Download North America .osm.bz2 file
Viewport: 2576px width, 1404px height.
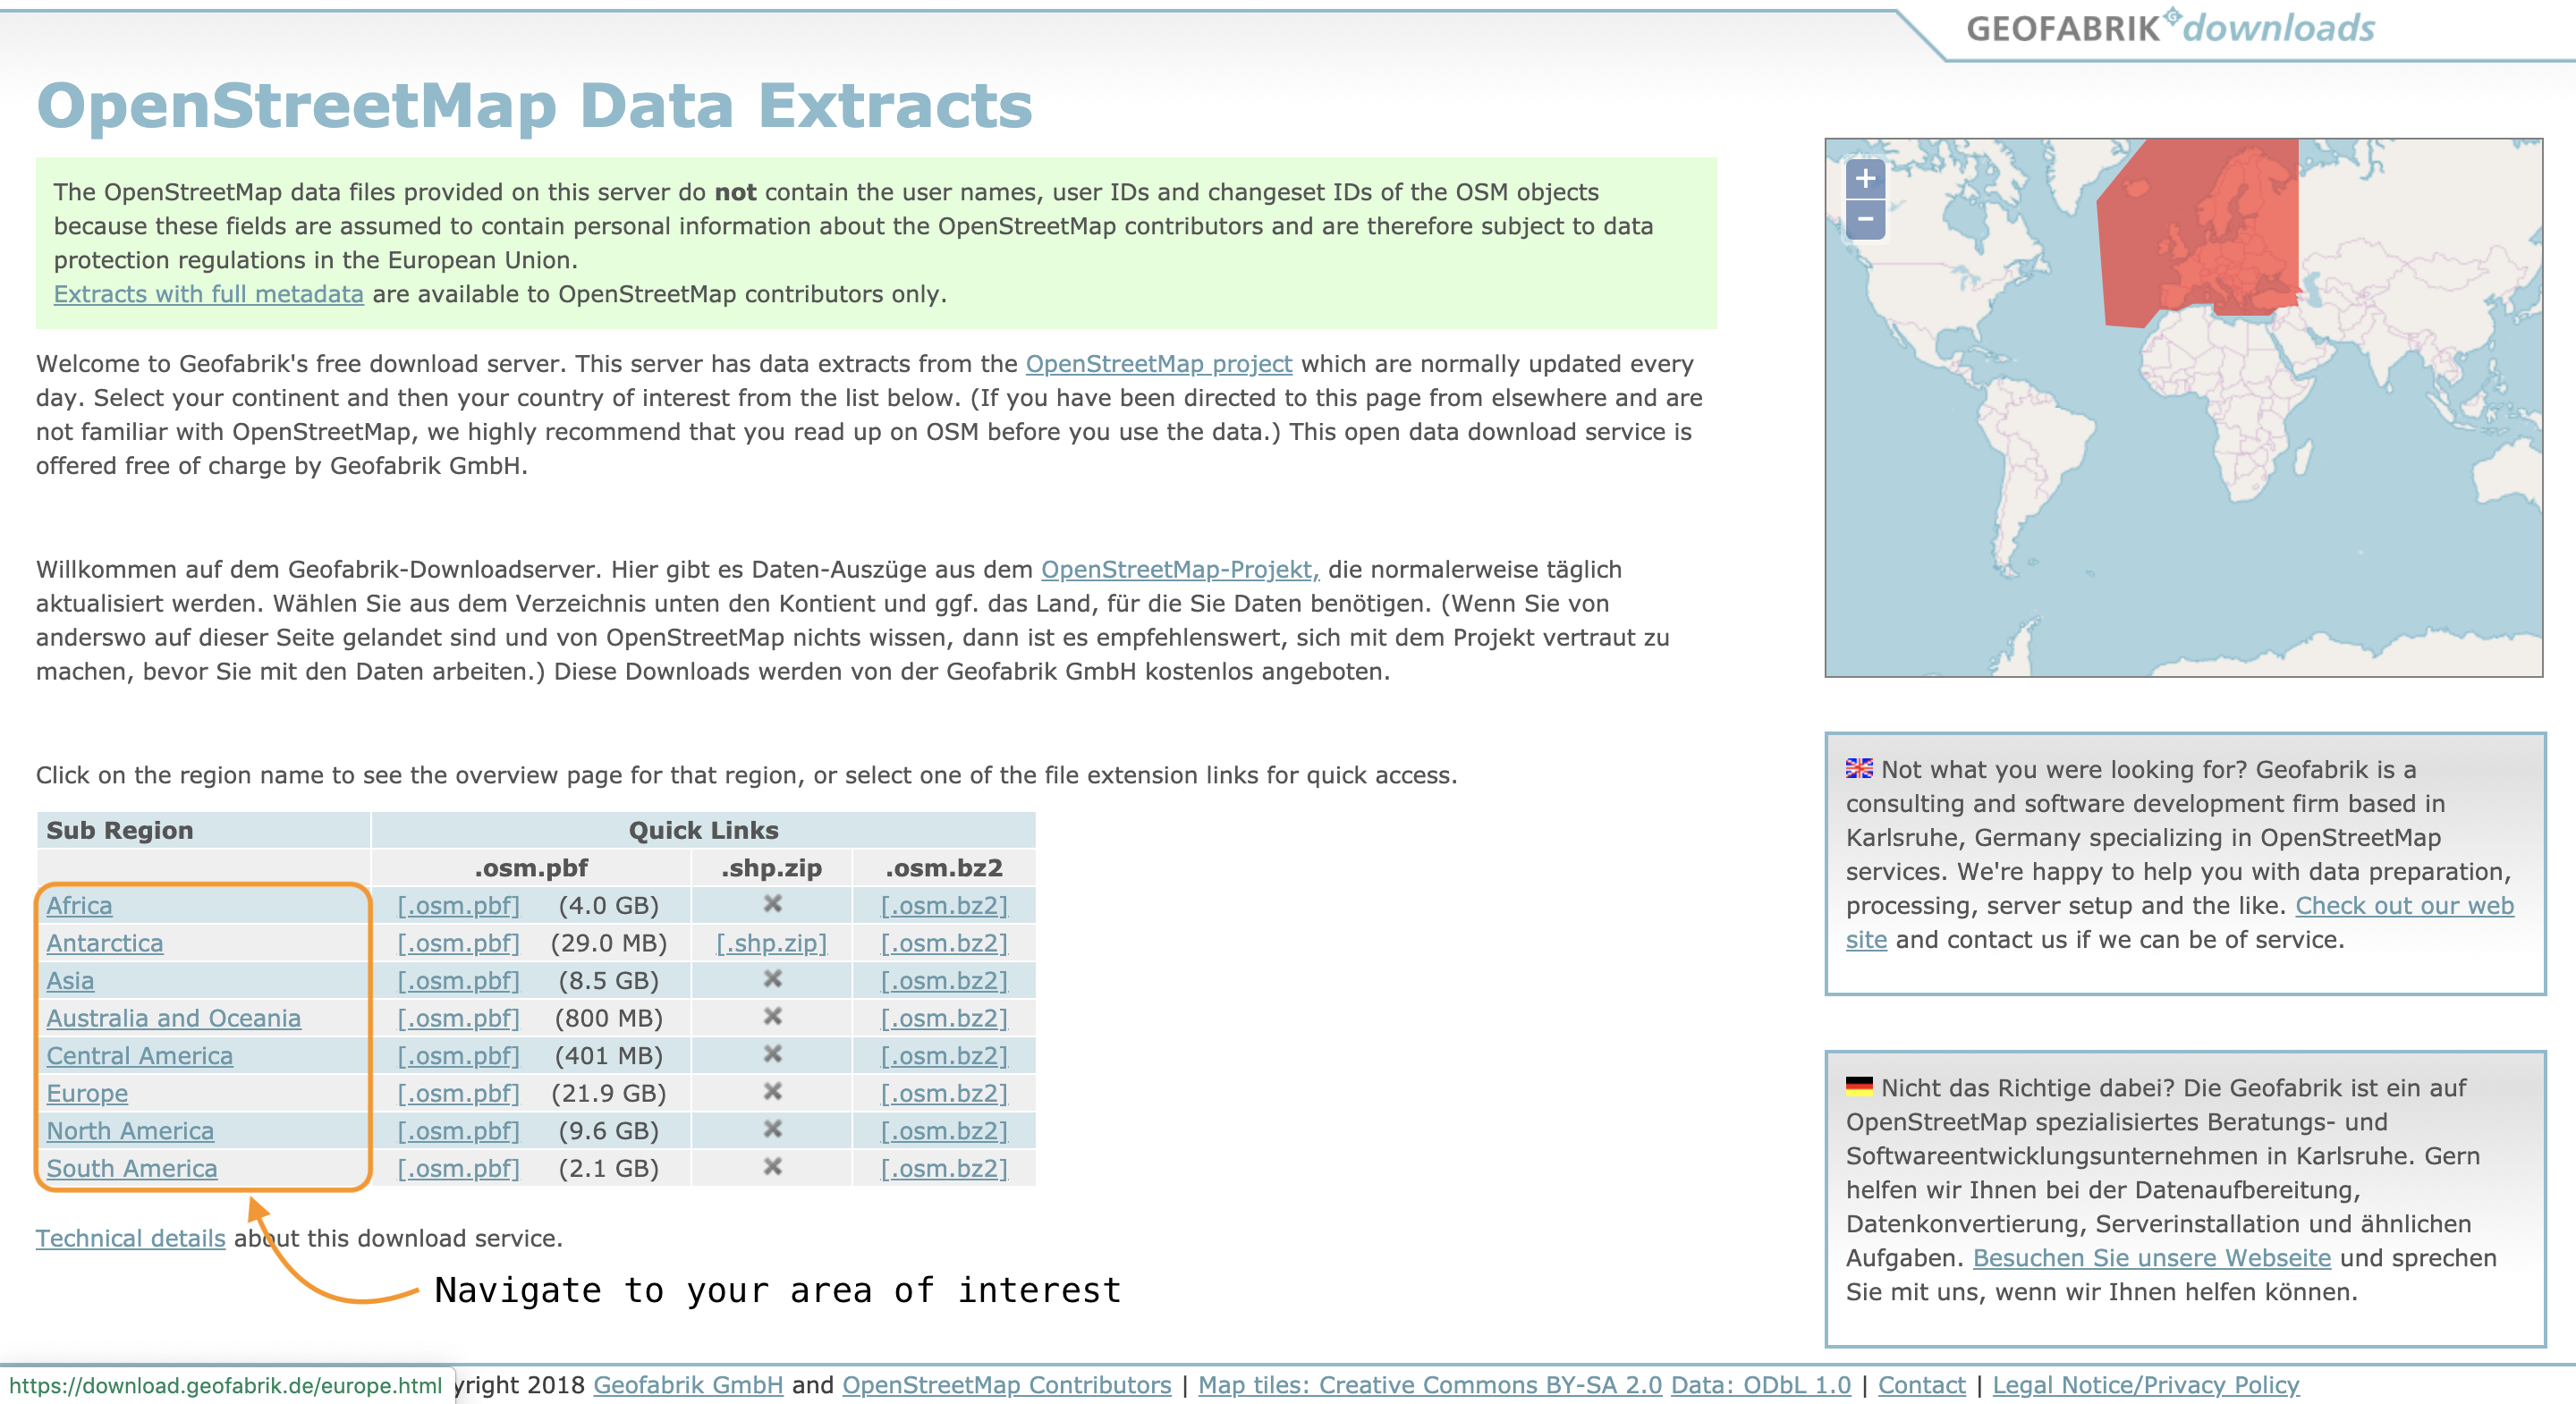944,1130
